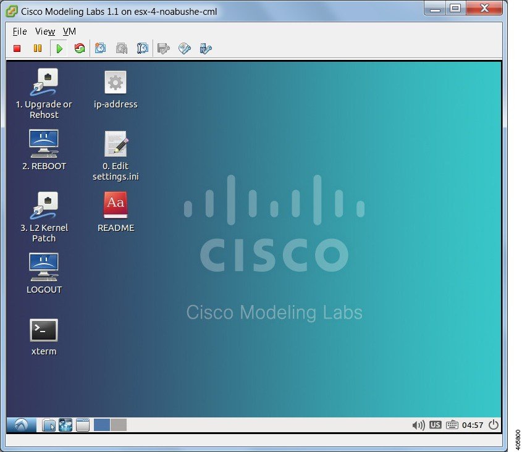This screenshot has width=522, height=452.
Task: Switch to the first blue workspace pager
Action: [x=102, y=425]
